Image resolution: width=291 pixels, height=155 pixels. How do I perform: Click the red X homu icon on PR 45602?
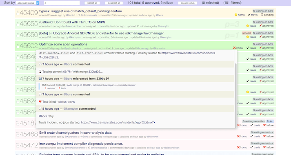coord(234,48)
